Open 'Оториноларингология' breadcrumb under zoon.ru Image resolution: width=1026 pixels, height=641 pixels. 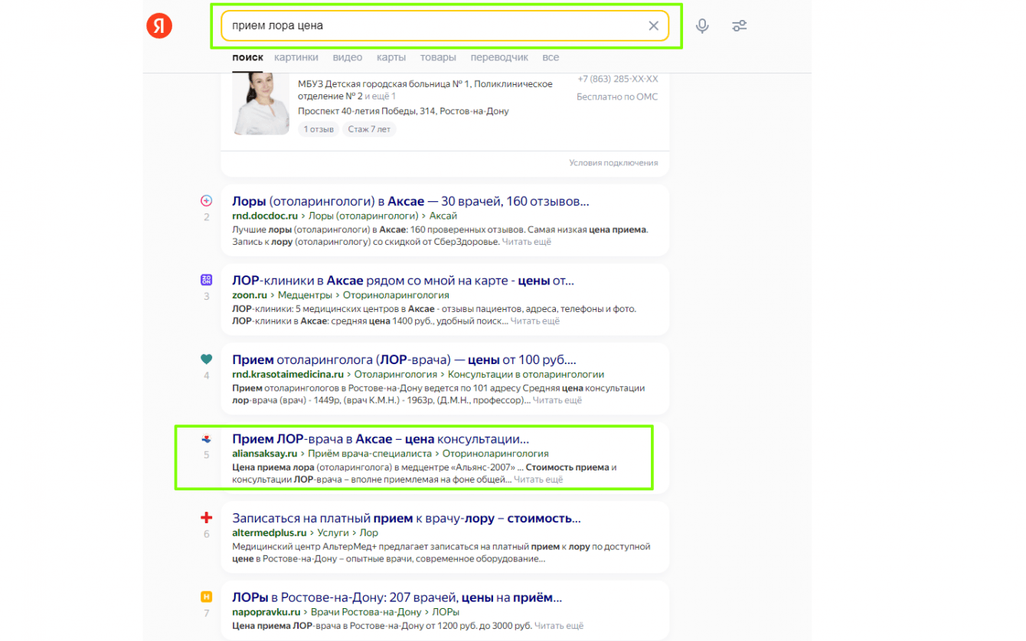click(396, 294)
